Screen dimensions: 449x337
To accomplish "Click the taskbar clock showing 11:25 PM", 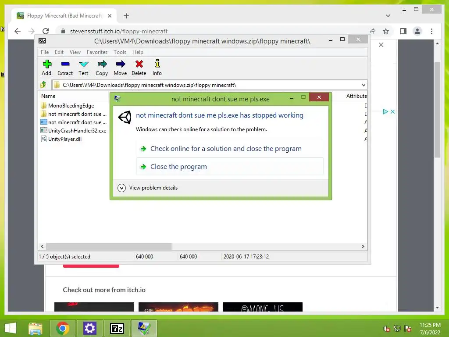I will (x=430, y=329).
